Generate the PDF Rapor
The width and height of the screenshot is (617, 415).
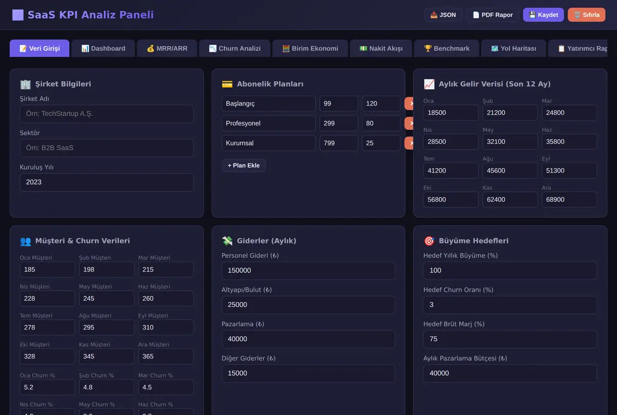click(x=493, y=15)
